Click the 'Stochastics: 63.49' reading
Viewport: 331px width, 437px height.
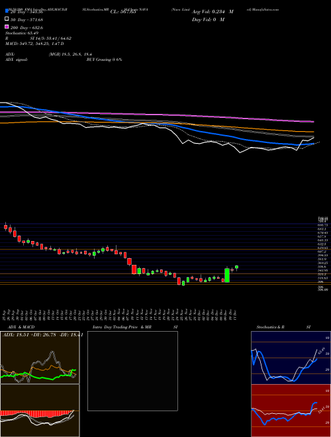point(22,33)
